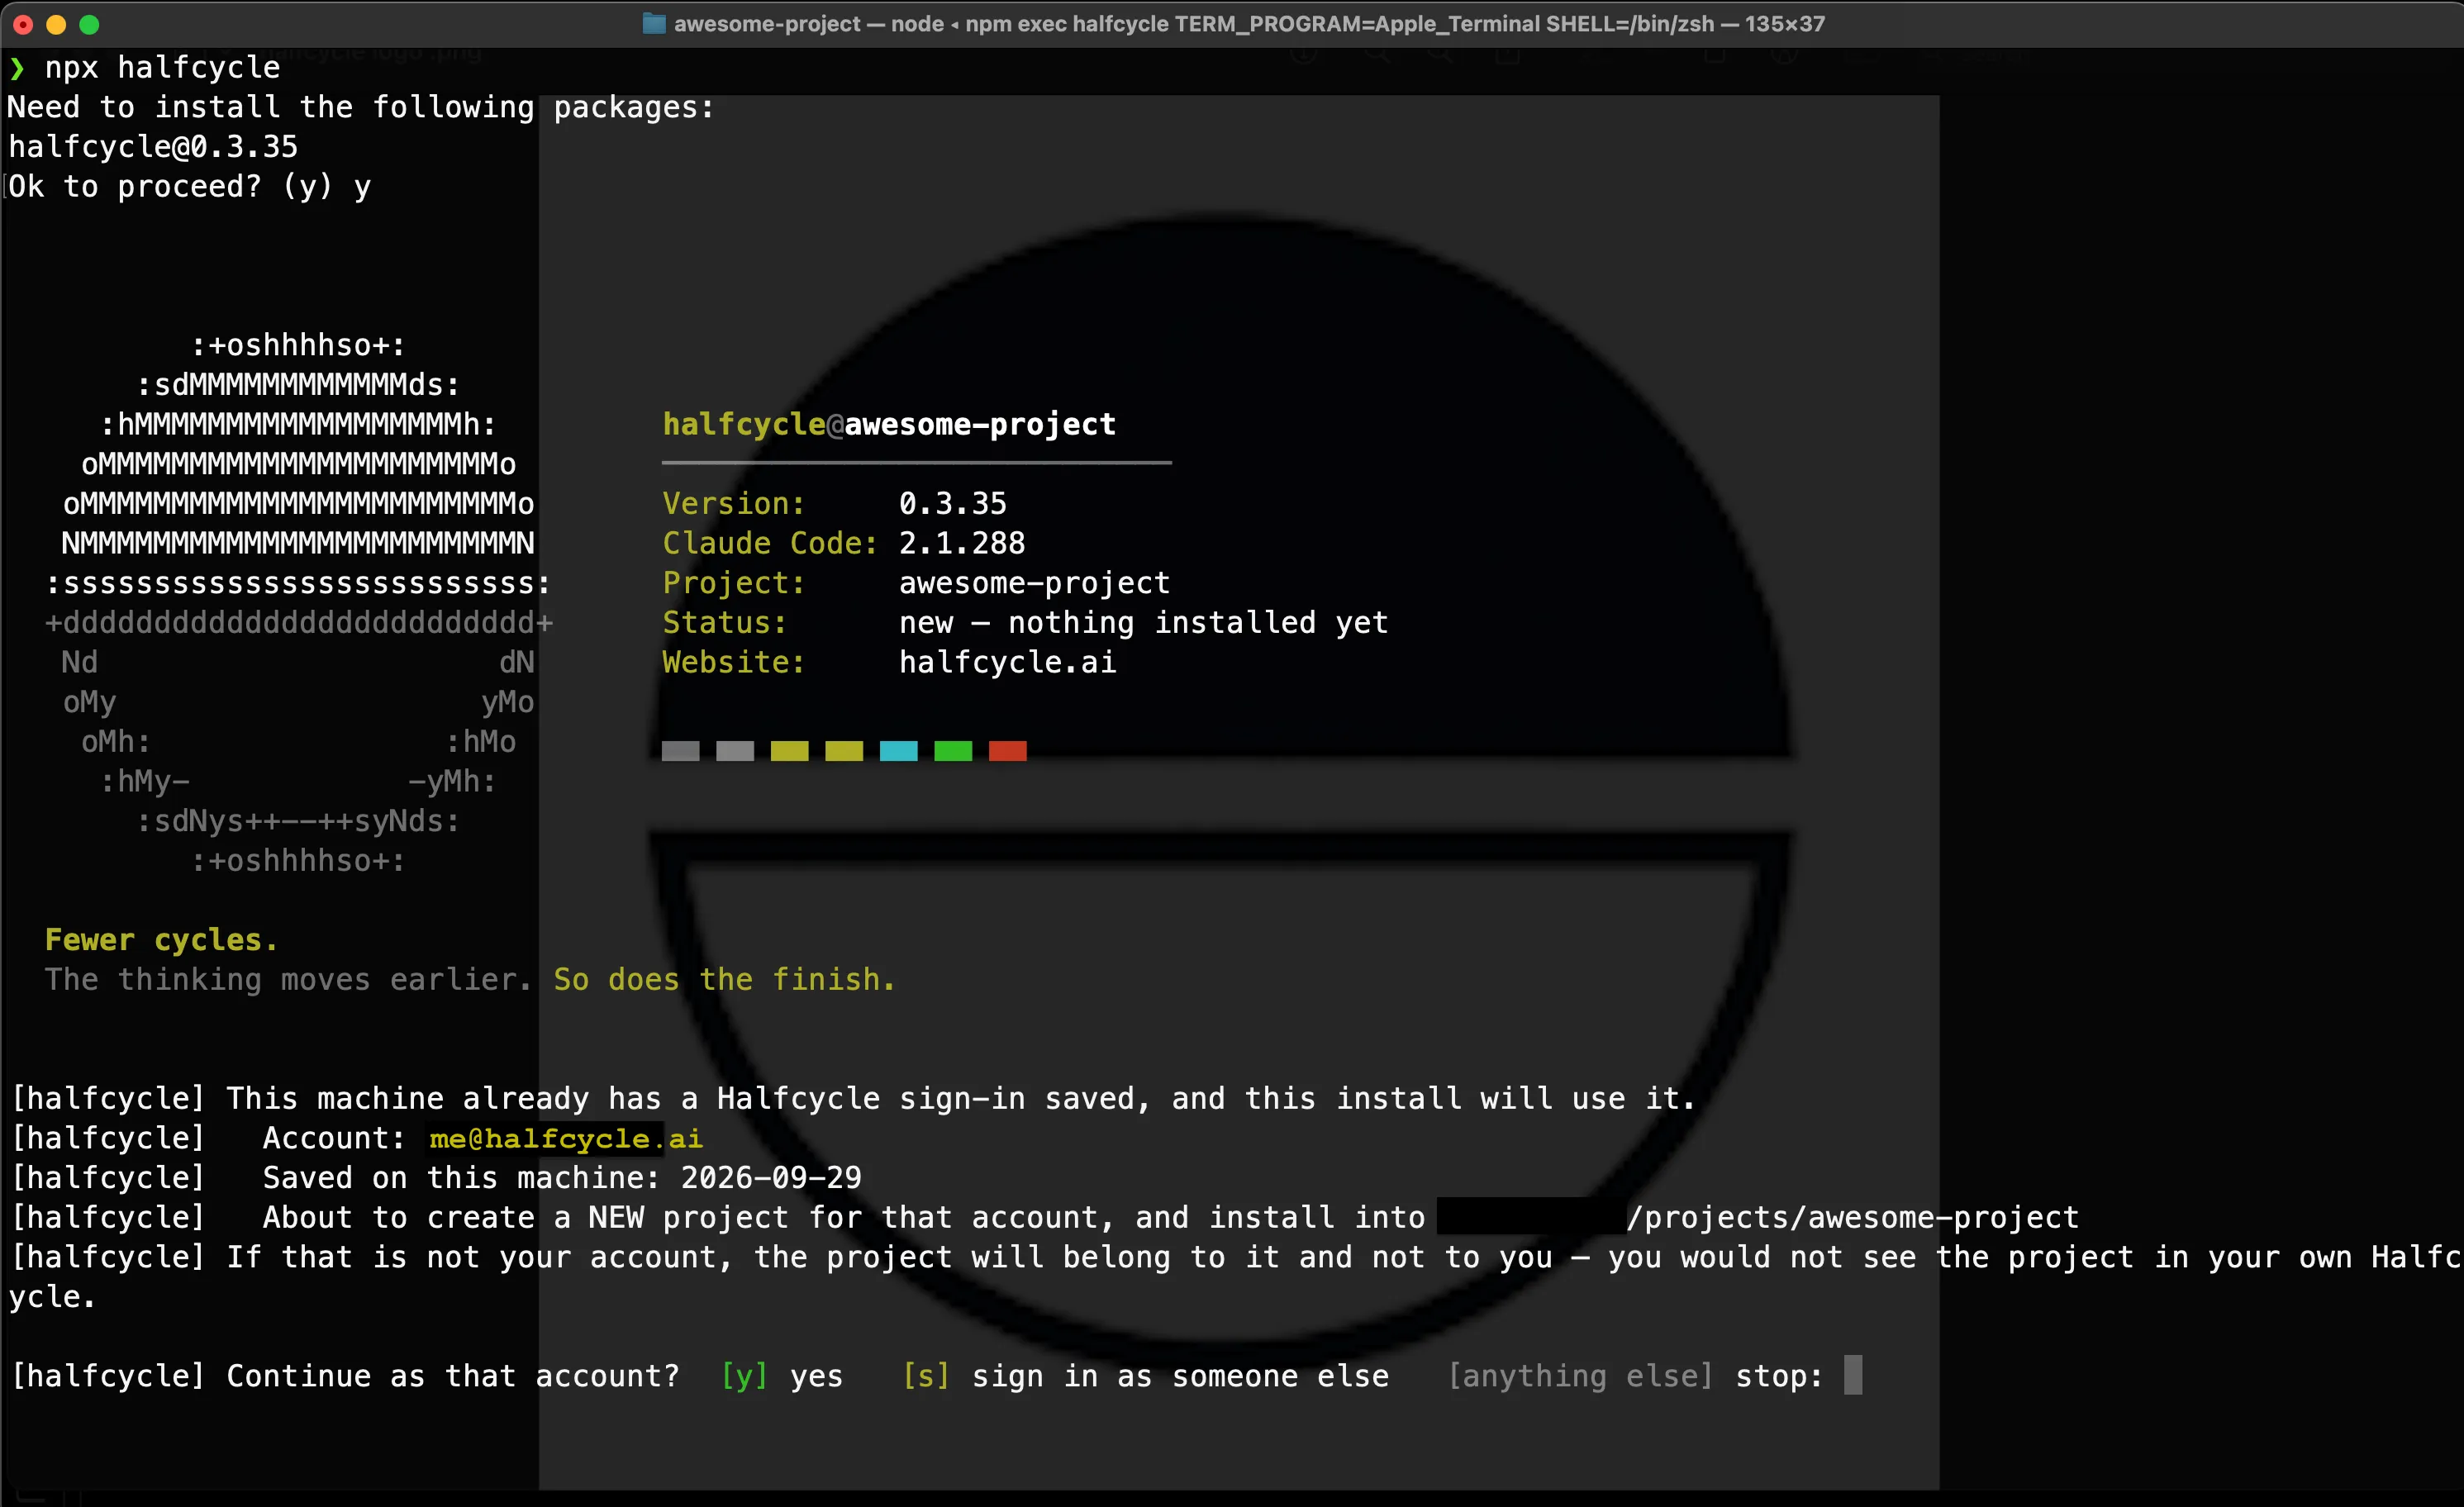
Task: Click the Status value 'new – nothing installed yet'
Action: click(x=1143, y=622)
